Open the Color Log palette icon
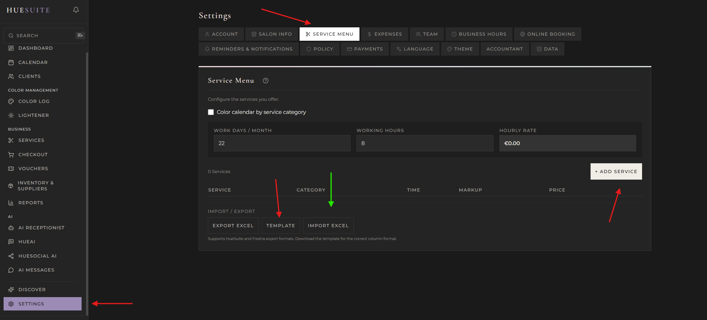 11,101
